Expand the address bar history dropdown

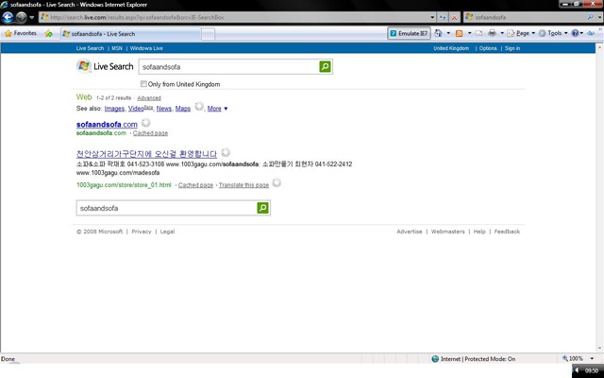point(432,17)
